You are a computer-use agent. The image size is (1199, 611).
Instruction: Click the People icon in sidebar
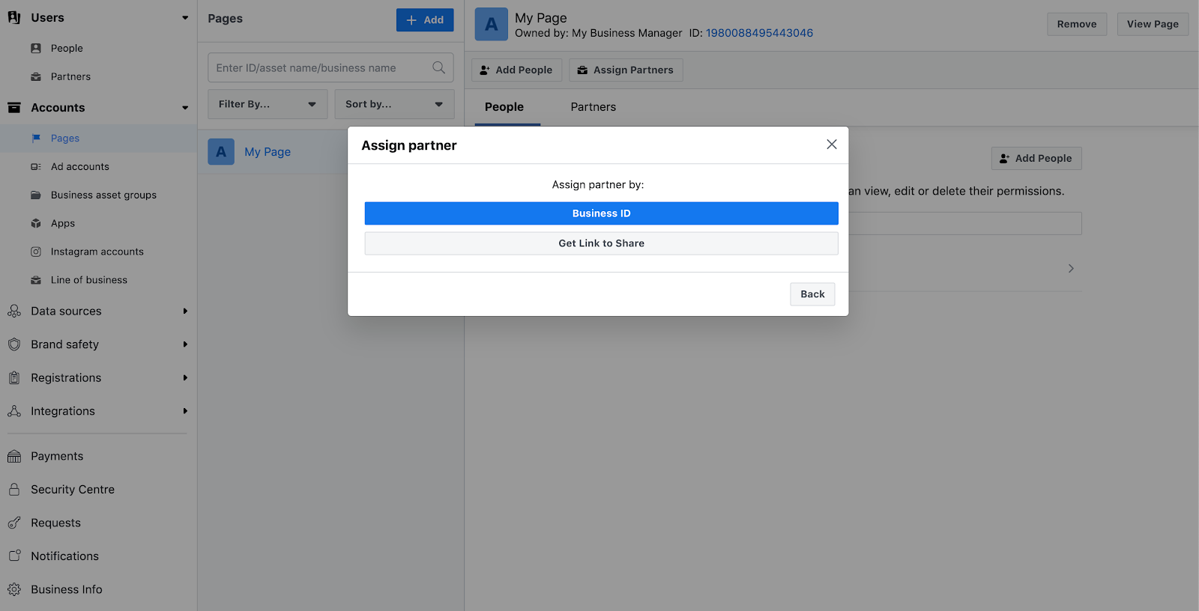(36, 48)
